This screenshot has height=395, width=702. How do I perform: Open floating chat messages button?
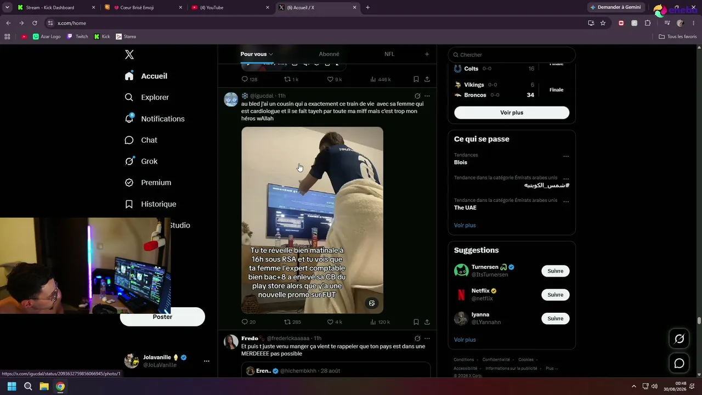click(679, 363)
